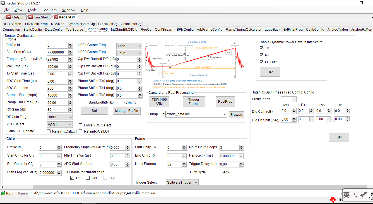Enable Force VCO Select checkbox

pos(80,125)
